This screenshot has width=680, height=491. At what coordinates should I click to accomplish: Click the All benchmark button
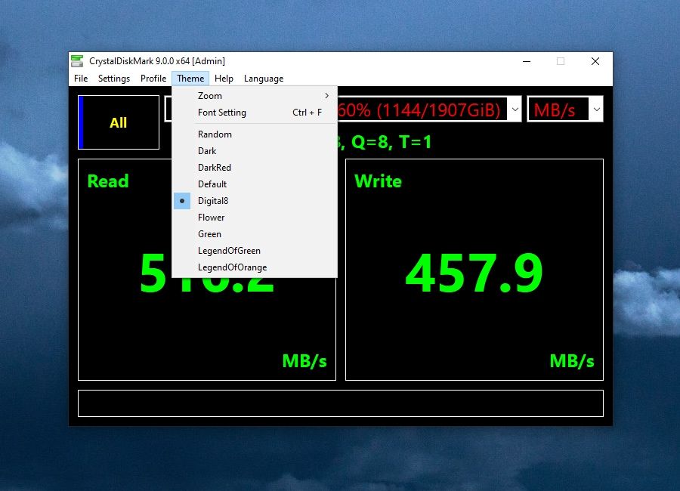coord(119,122)
